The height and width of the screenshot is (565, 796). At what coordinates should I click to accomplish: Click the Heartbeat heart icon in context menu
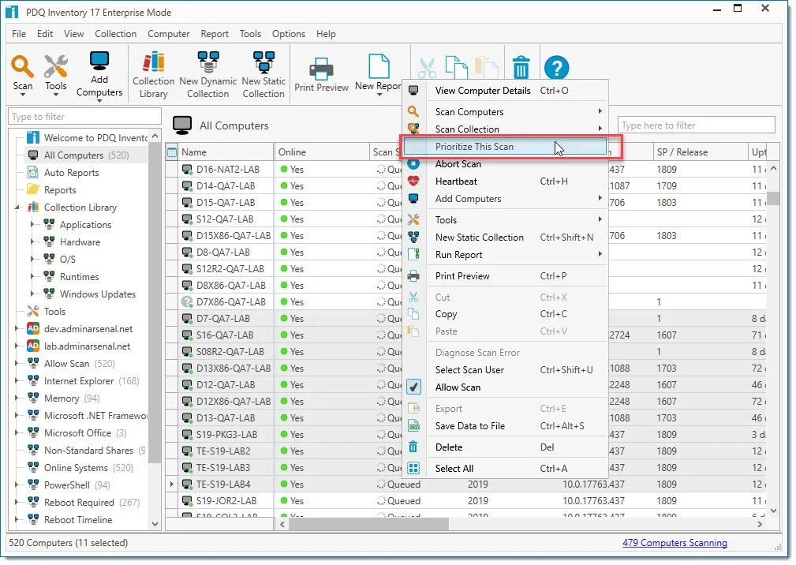413,181
